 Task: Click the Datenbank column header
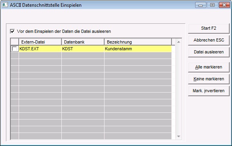tap(83, 42)
